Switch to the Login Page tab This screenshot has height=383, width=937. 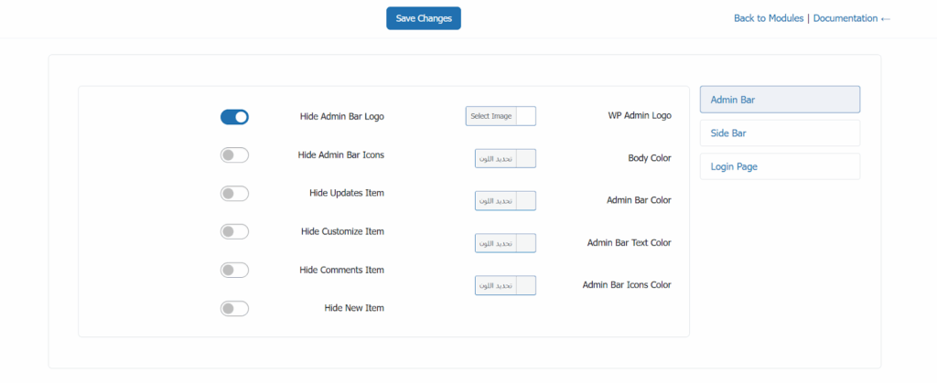click(x=780, y=166)
